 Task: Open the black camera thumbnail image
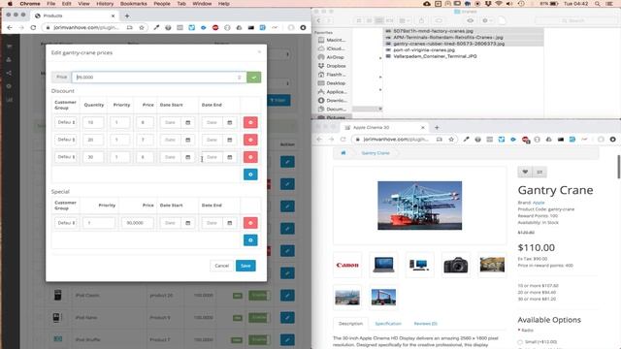click(x=456, y=265)
